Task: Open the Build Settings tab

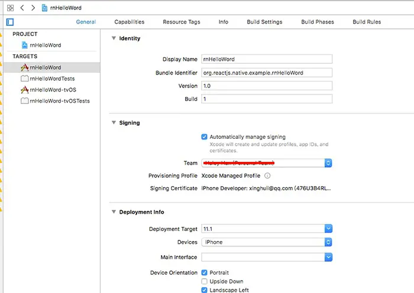Action: (x=264, y=22)
